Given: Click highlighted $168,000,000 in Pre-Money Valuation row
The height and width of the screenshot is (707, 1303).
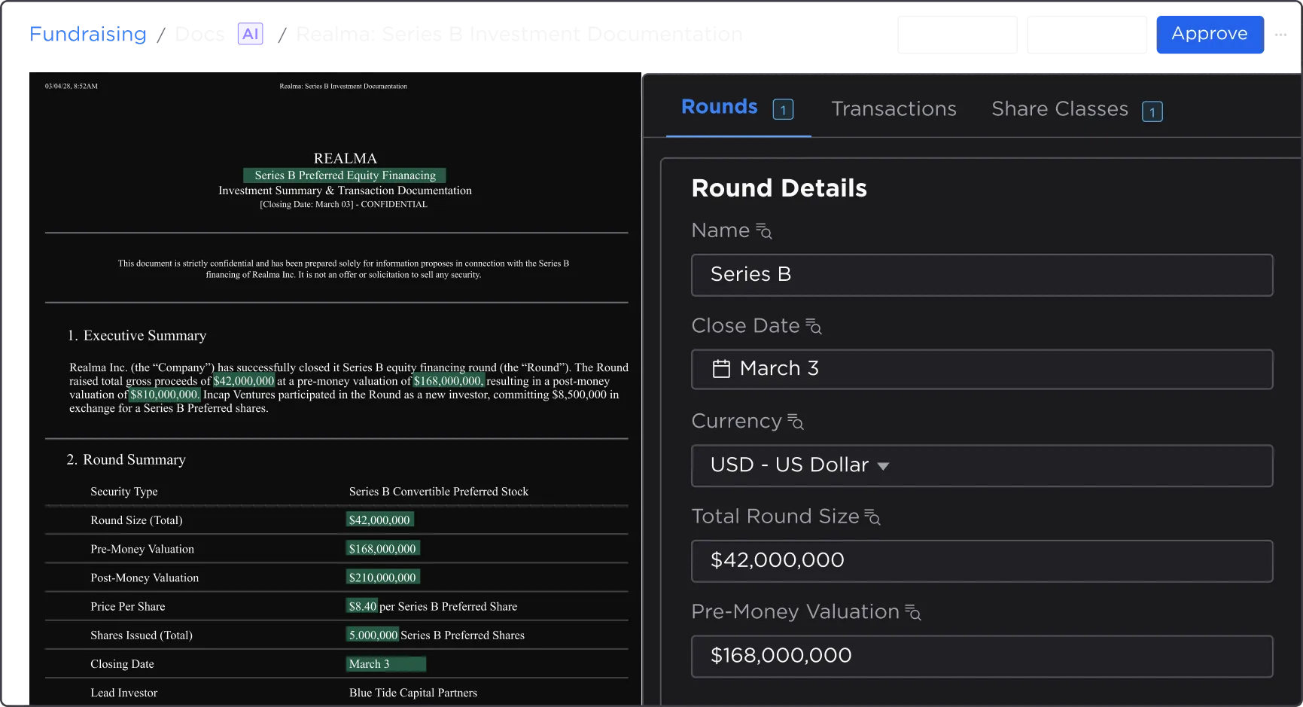Looking at the screenshot, I should (382, 549).
